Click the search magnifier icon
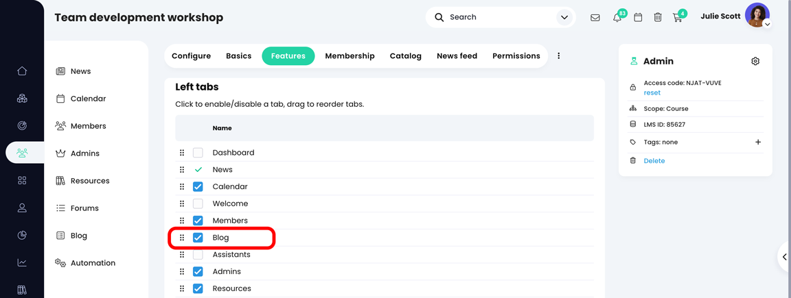791x298 pixels. tap(439, 17)
